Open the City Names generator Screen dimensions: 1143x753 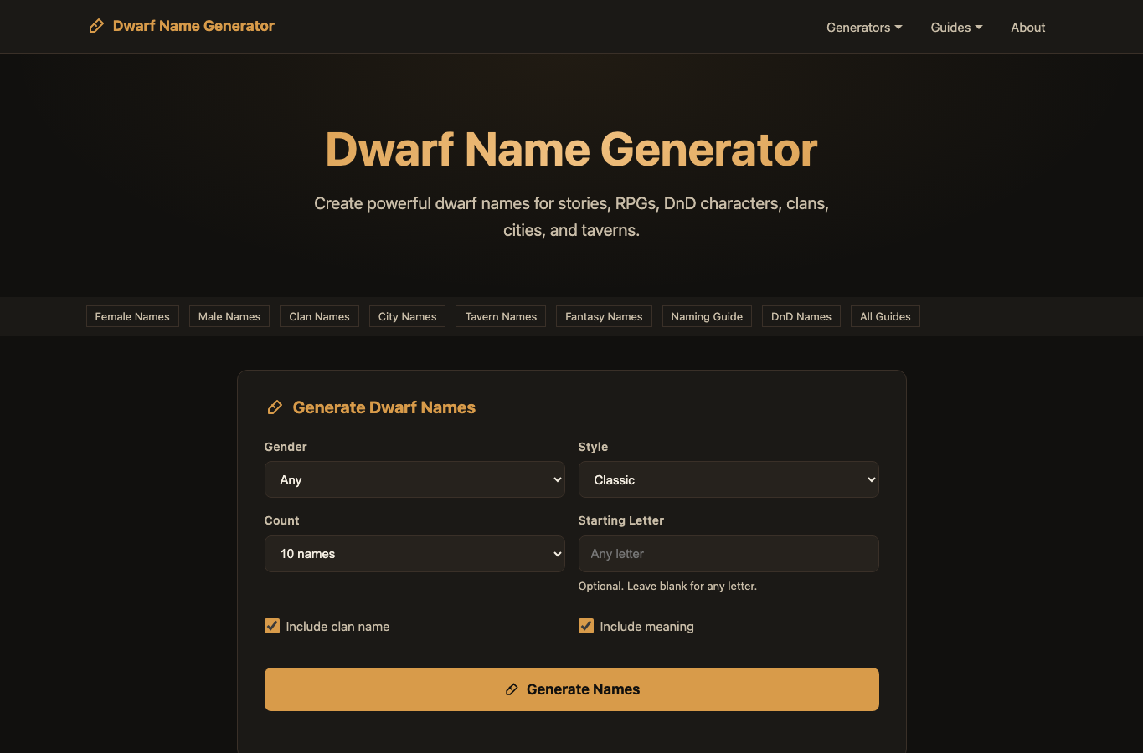point(407,316)
